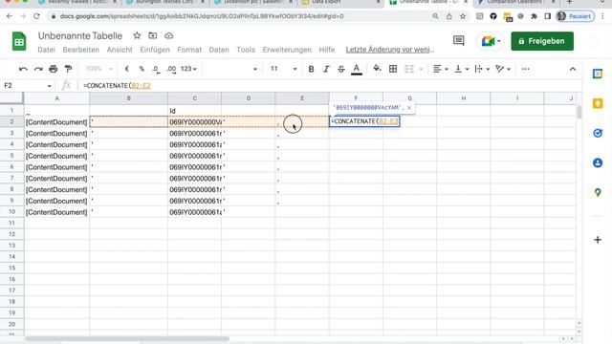Check cloud save status icon
Screen dimensions: 612x344
click(168, 35)
